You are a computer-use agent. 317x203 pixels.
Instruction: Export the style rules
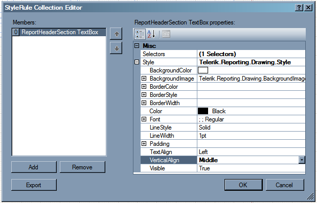coord(34,185)
